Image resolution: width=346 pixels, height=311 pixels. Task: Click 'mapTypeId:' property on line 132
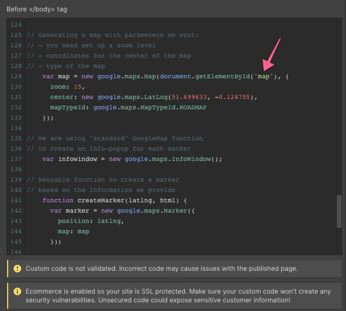(70, 108)
